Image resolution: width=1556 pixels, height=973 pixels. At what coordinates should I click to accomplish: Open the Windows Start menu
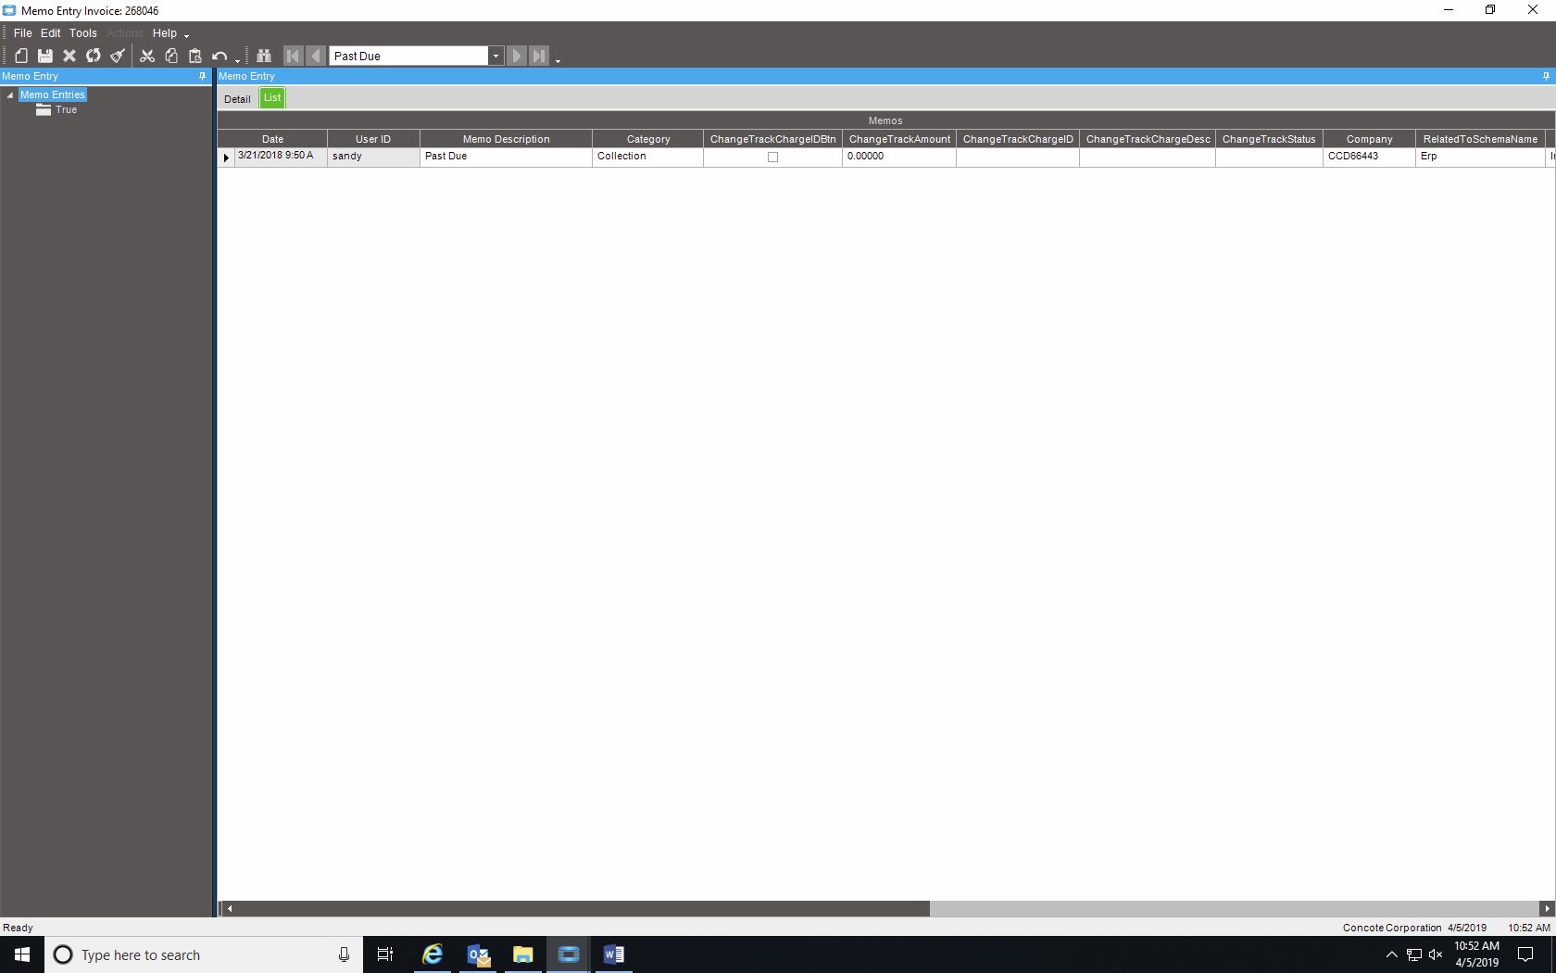click(x=22, y=954)
